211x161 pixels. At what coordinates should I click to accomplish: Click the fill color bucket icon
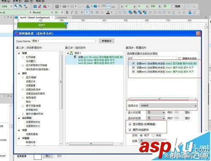coord(88,6)
